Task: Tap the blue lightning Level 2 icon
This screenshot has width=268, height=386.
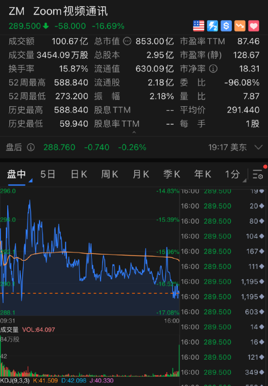Action: coord(212,26)
